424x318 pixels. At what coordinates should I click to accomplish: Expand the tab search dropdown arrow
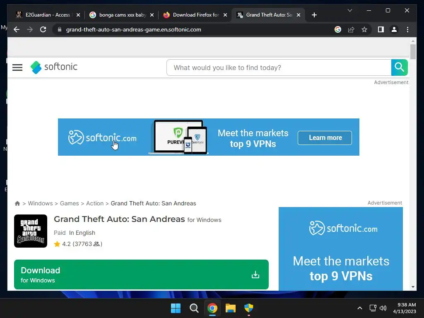[349, 10]
